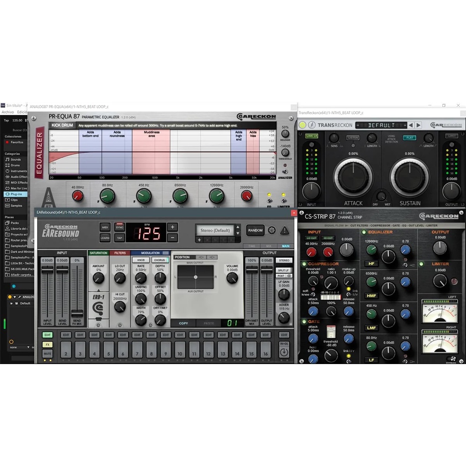Toggle CS-STRIP compressor power LED

coord(304,263)
